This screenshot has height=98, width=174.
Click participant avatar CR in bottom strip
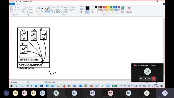(56, 93)
